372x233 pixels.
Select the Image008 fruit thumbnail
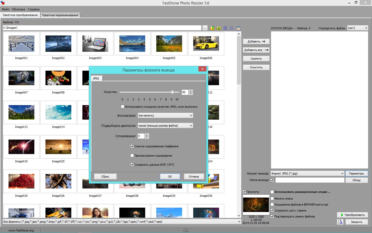click(x=58, y=78)
